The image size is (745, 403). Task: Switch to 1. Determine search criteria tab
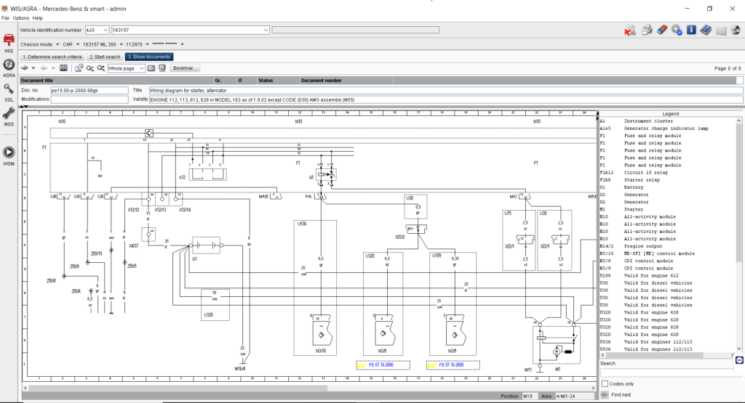[52, 57]
